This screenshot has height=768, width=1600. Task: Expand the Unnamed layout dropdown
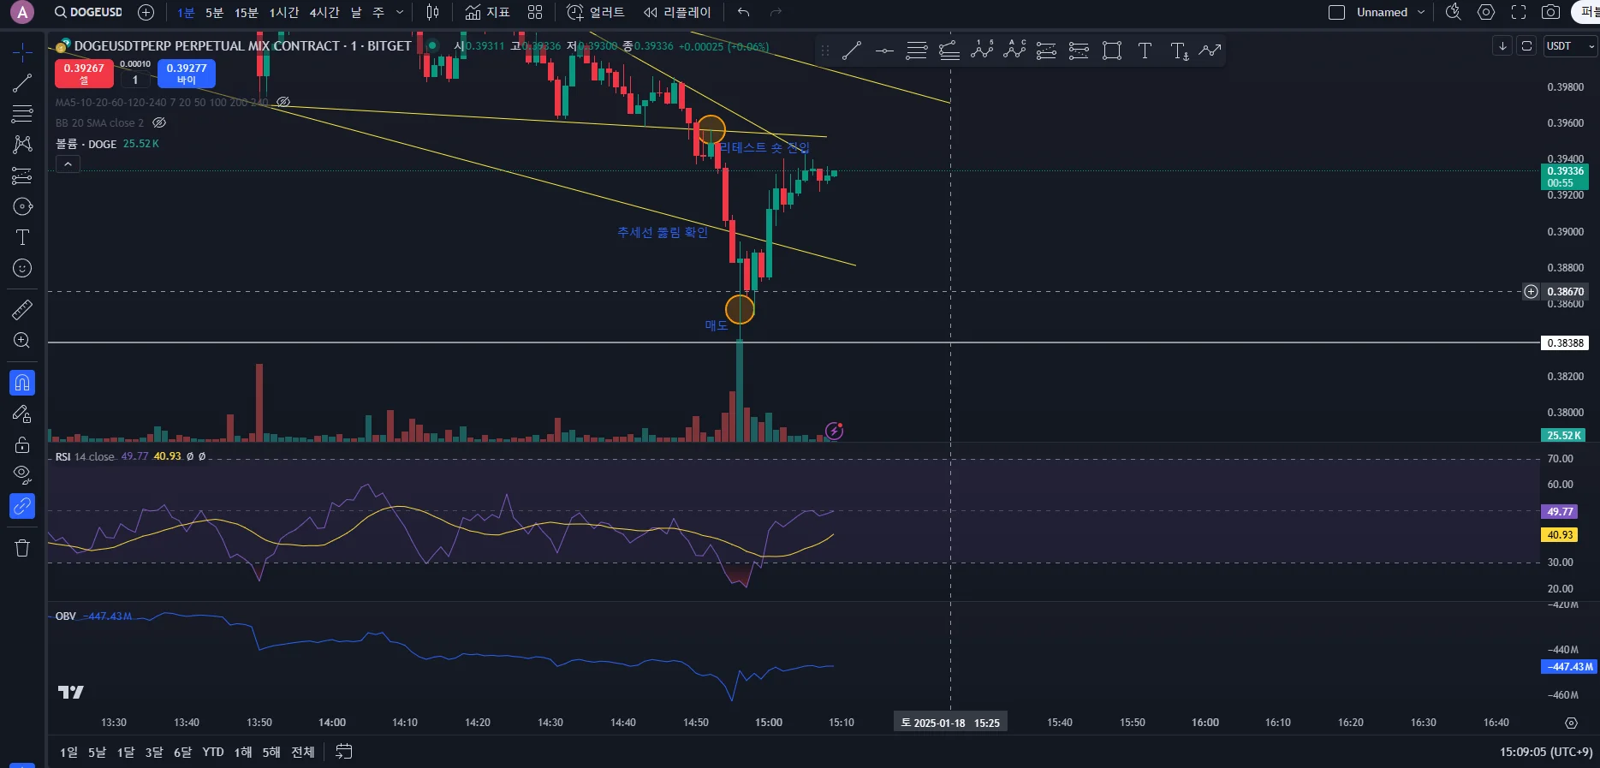click(1421, 12)
